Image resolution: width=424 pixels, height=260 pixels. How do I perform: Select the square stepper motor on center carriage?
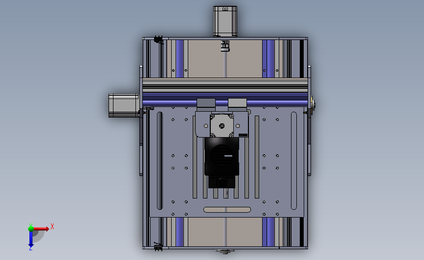coord(222,126)
